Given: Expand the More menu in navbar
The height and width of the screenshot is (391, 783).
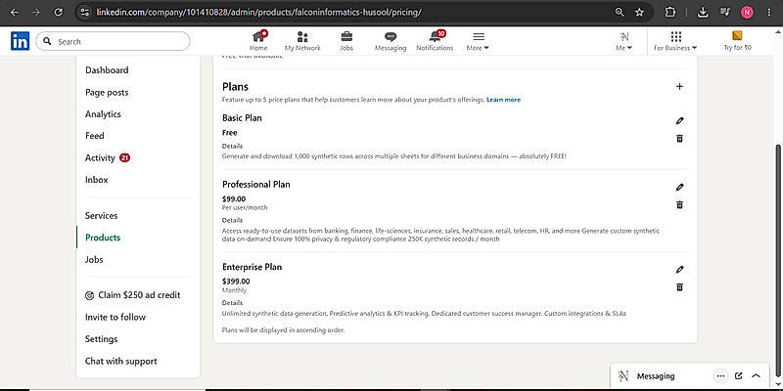Looking at the screenshot, I should (x=478, y=41).
